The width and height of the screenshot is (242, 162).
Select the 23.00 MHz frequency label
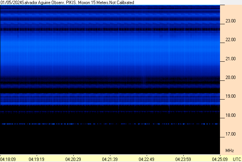(231, 21)
